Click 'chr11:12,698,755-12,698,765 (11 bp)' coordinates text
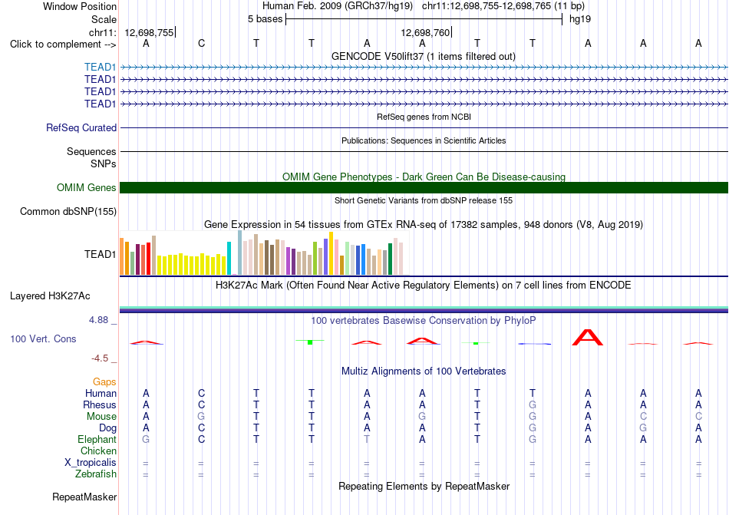The image size is (729, 515). pos(503,6)
